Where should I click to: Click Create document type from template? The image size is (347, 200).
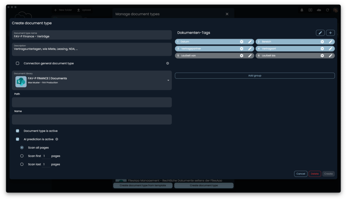point(143,185)
